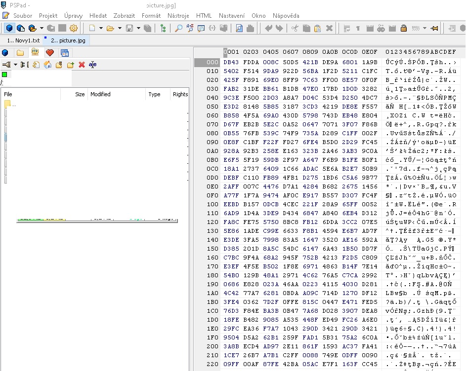The width and height of the screenshot is (466, 371).
Task: Sort file list by Modified column
Action: coord(100,94)
